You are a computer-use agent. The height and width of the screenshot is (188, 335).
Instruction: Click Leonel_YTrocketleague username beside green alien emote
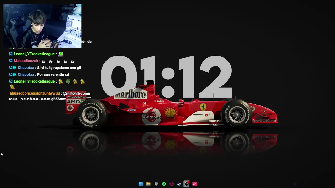(34, 54)
